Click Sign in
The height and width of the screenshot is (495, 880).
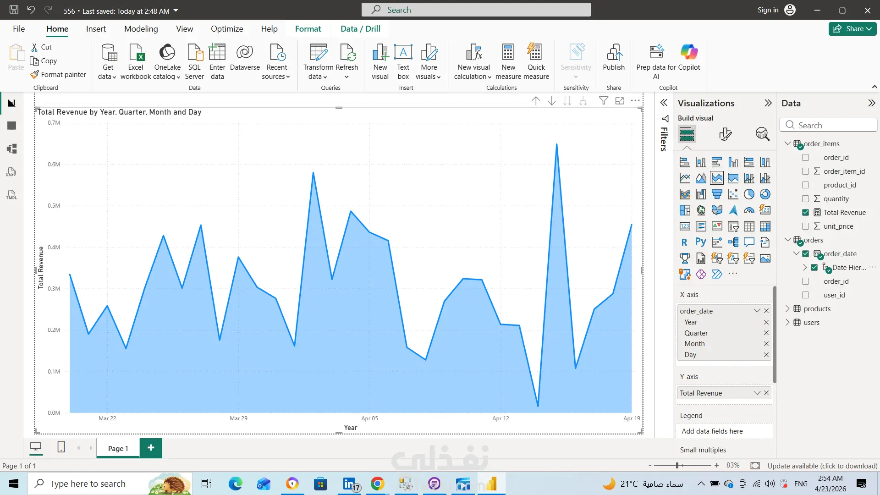click(x=768, y=10)
